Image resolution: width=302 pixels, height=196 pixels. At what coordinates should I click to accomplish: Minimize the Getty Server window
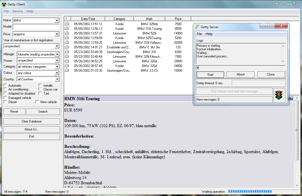pos(264,26)
